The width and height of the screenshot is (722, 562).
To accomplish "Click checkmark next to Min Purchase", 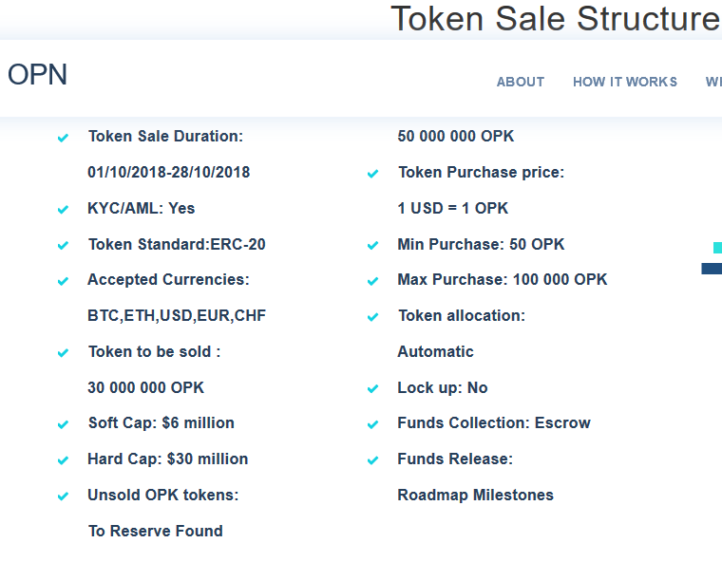I will point(373,246).
